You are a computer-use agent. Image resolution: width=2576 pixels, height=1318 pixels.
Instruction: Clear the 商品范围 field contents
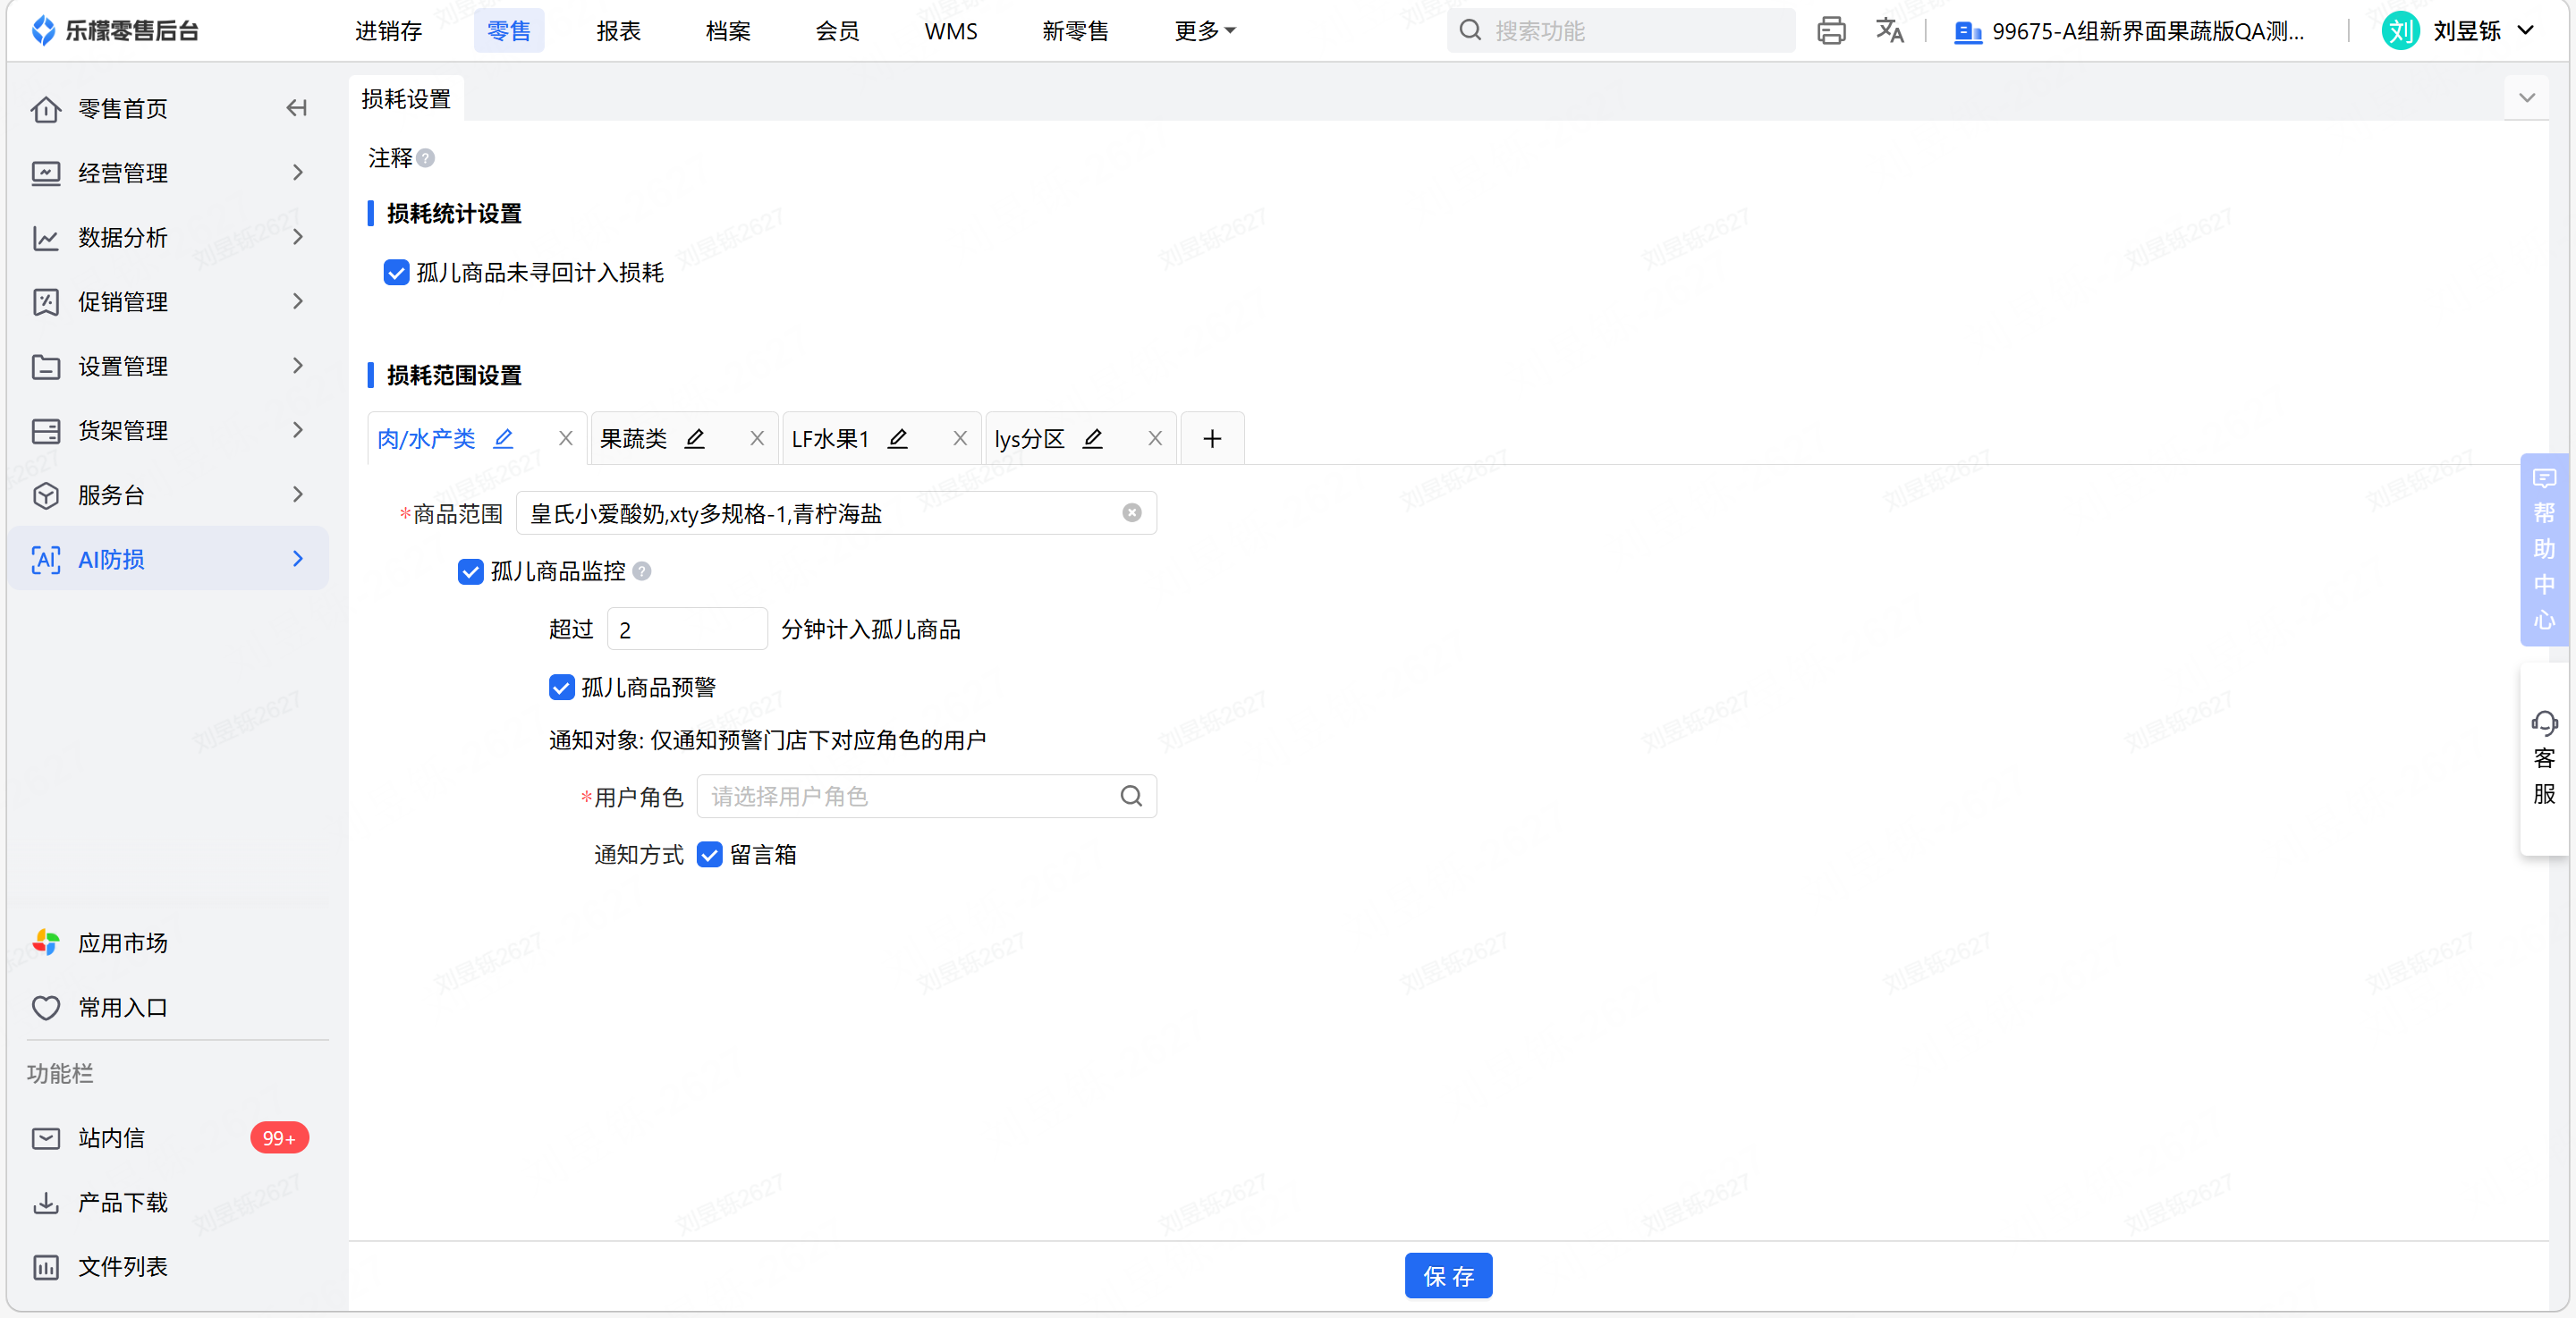1131,513
